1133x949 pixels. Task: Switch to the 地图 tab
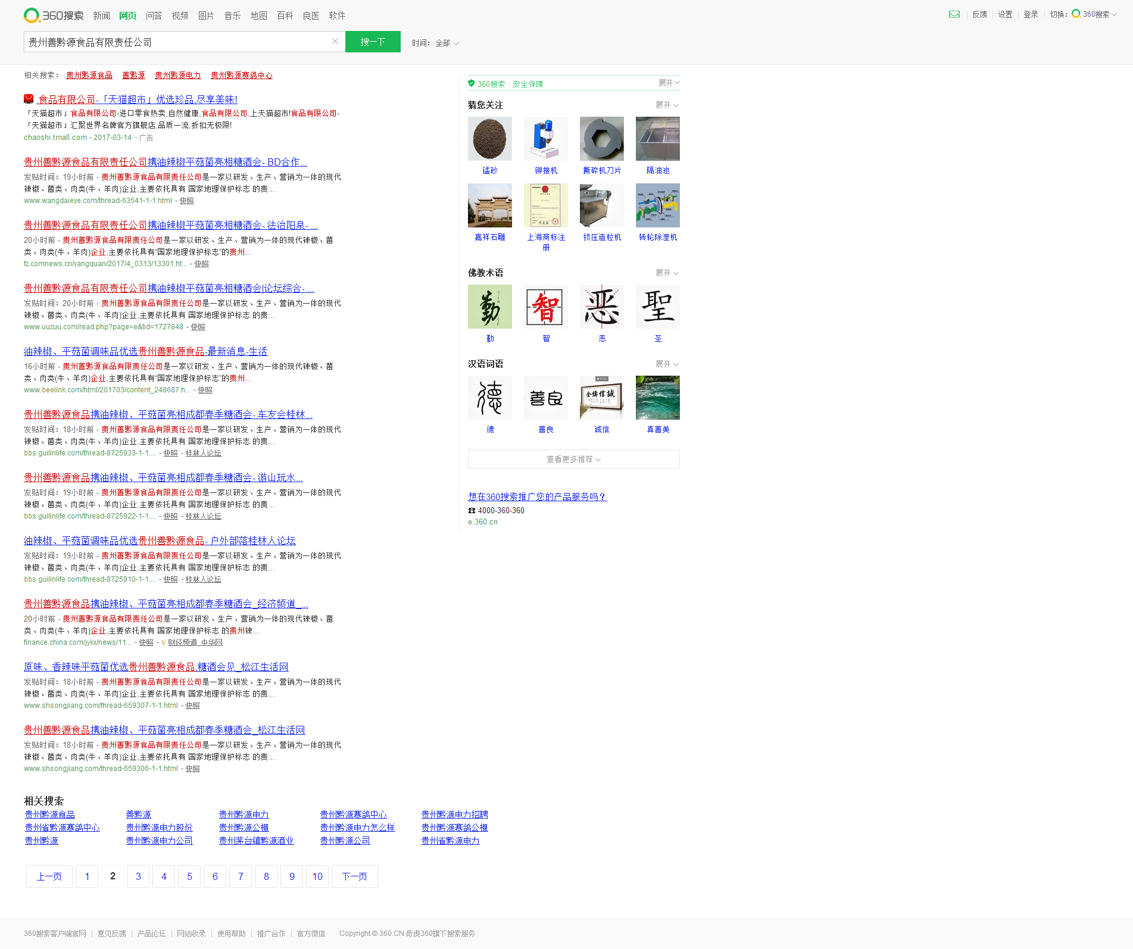tap(258, 15)
